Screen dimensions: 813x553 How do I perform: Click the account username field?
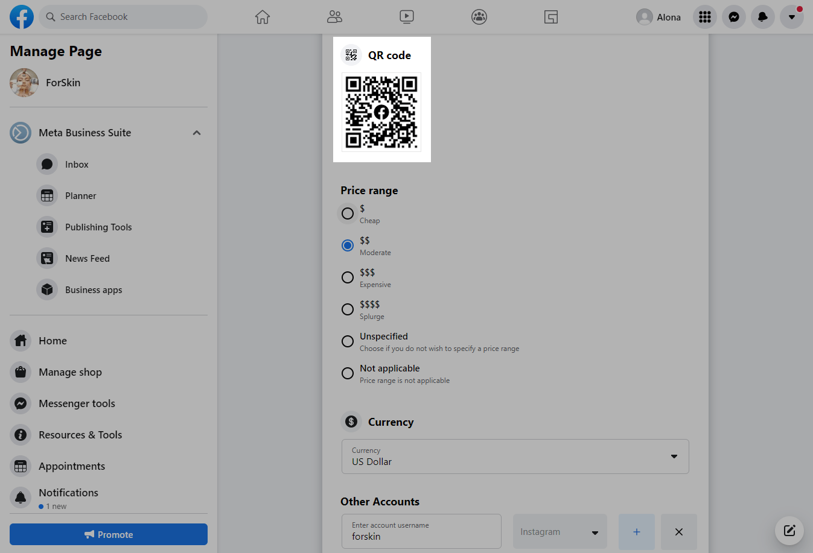(x=421, y=531)
